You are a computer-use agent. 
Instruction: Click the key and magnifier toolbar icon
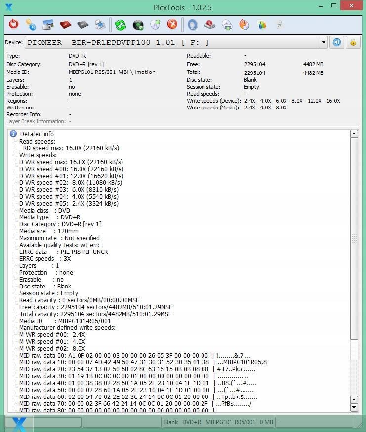(31, 25)
